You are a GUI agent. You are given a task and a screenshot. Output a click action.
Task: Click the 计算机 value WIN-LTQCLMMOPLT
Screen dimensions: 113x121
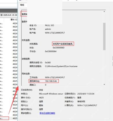tap(87, 105)
